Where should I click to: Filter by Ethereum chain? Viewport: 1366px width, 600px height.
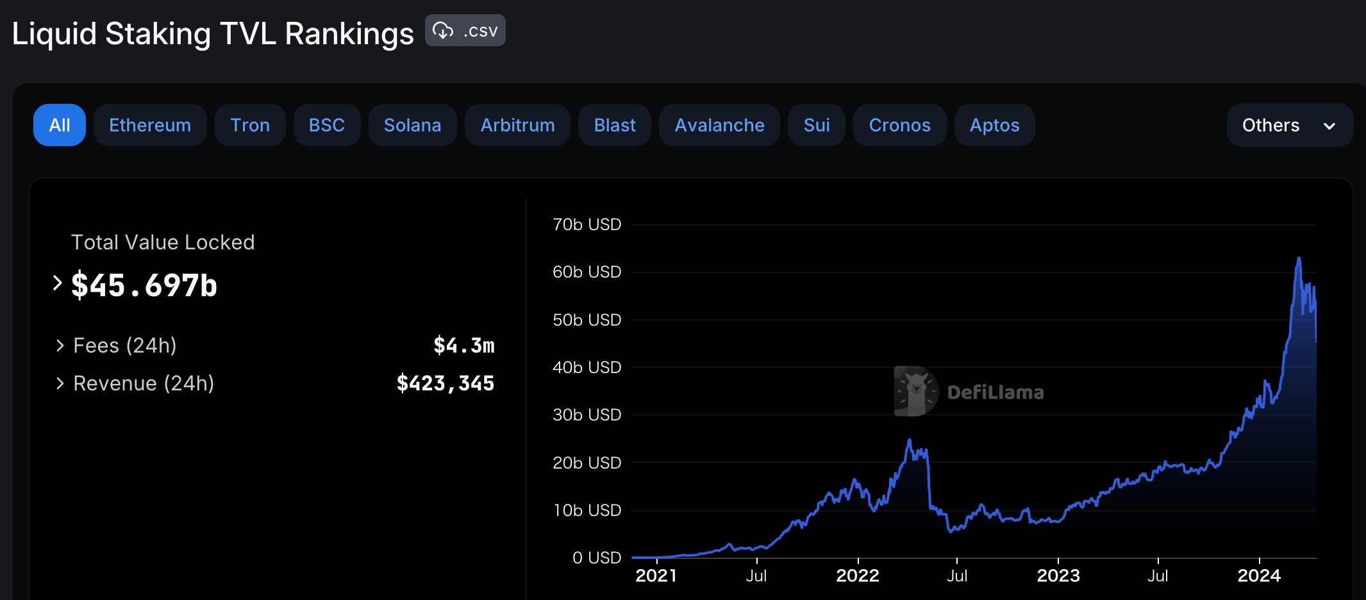coord(150,125)
